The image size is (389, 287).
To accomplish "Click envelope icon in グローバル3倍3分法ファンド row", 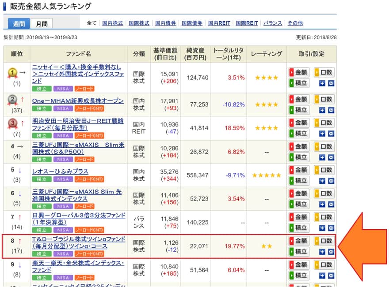I will pyautogui.click(x=331, y=228).
